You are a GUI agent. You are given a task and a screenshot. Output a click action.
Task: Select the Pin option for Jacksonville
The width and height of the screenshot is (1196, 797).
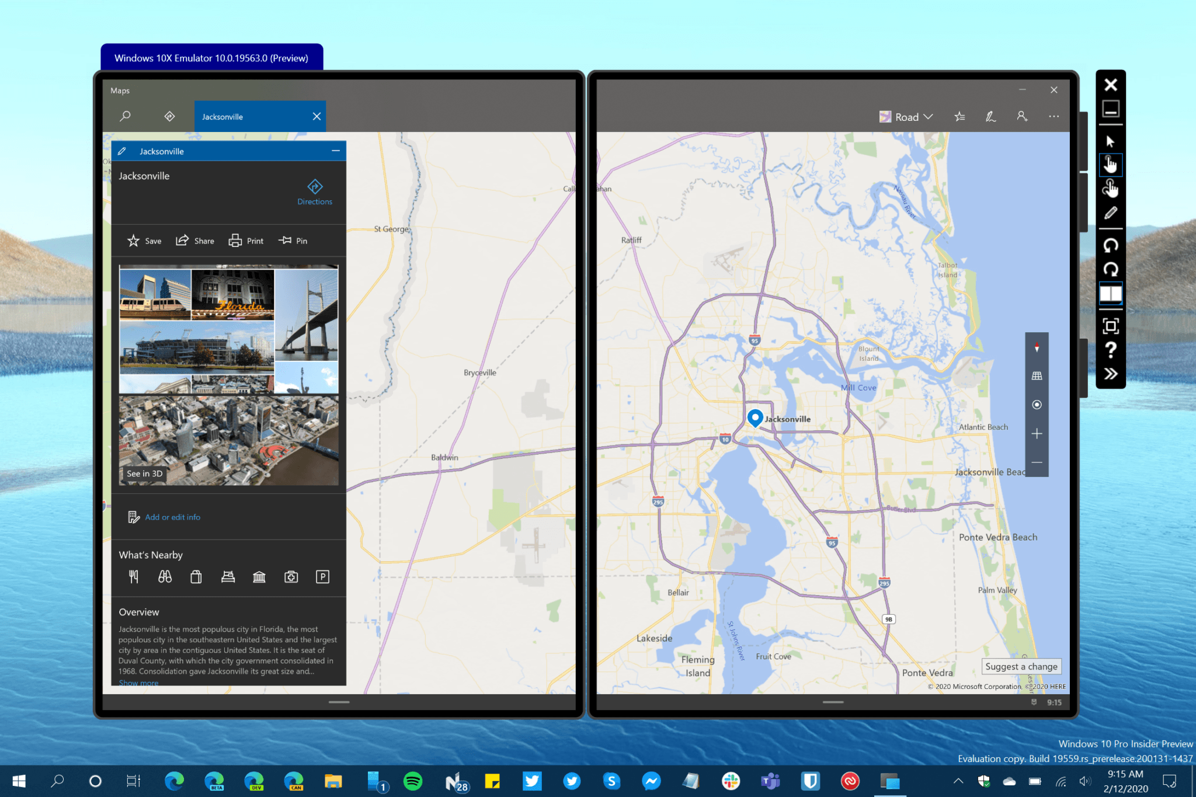[x=293, y=241]
